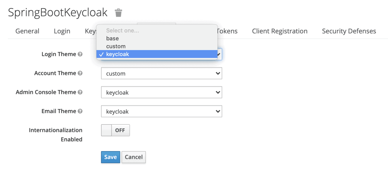Viewport: 388px width, 178px height.
Task: Click the trash icon to delete SpringBootKeycloak
Action: (118, 13)
